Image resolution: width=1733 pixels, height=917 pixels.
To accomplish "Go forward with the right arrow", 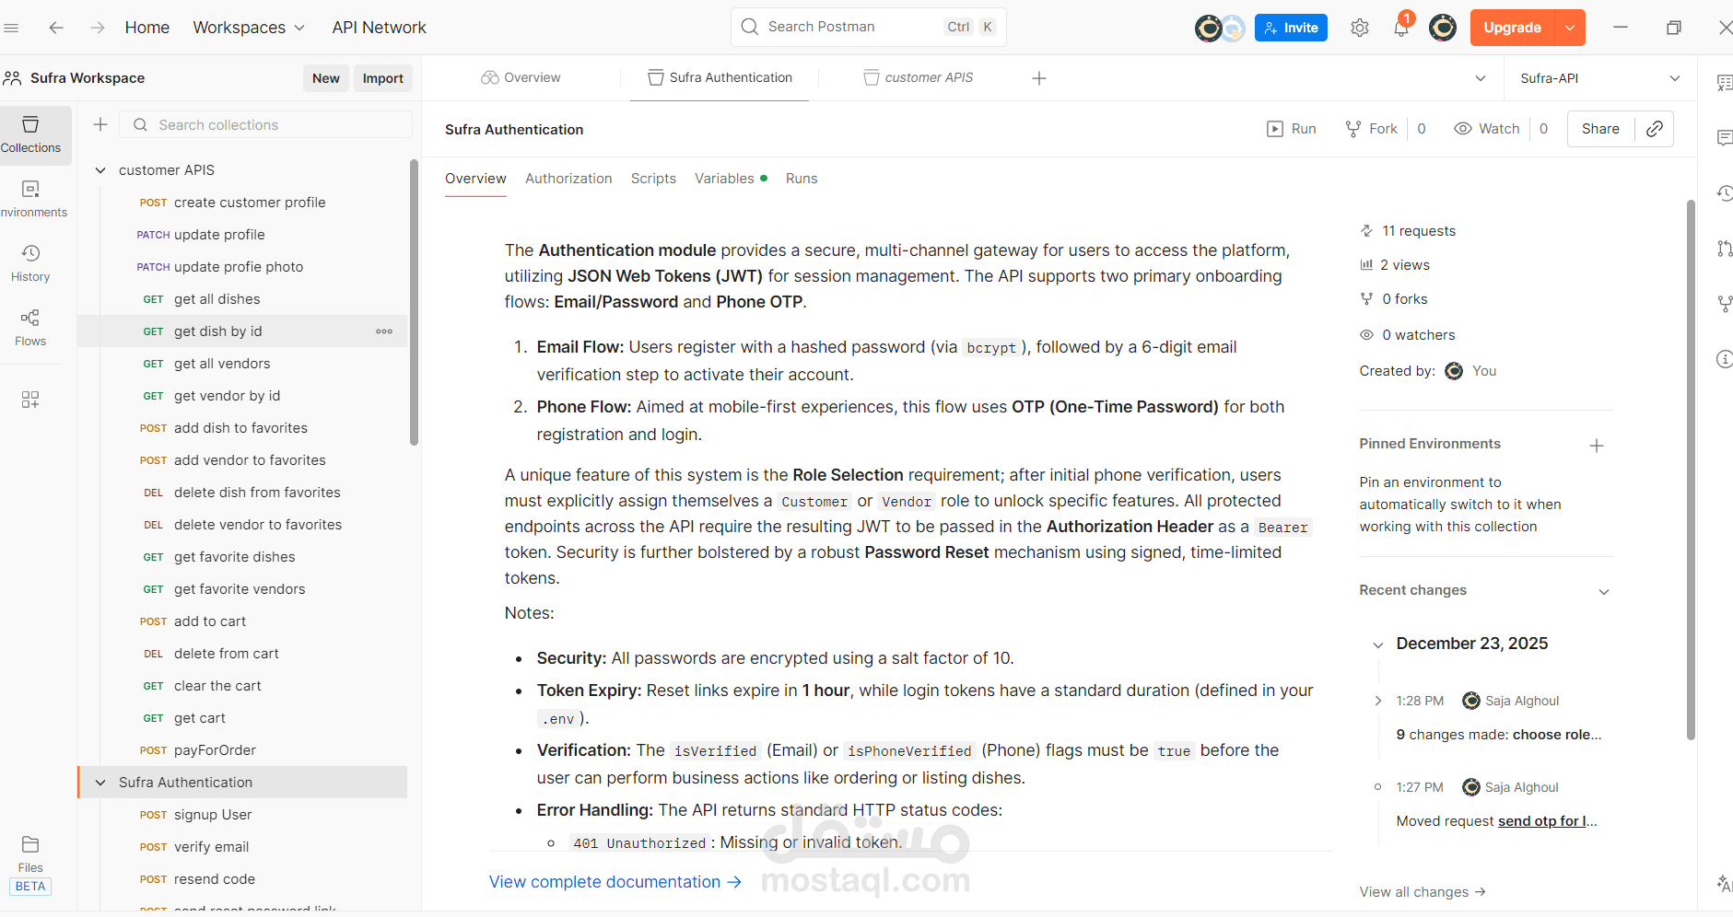I will click(97, 28).
